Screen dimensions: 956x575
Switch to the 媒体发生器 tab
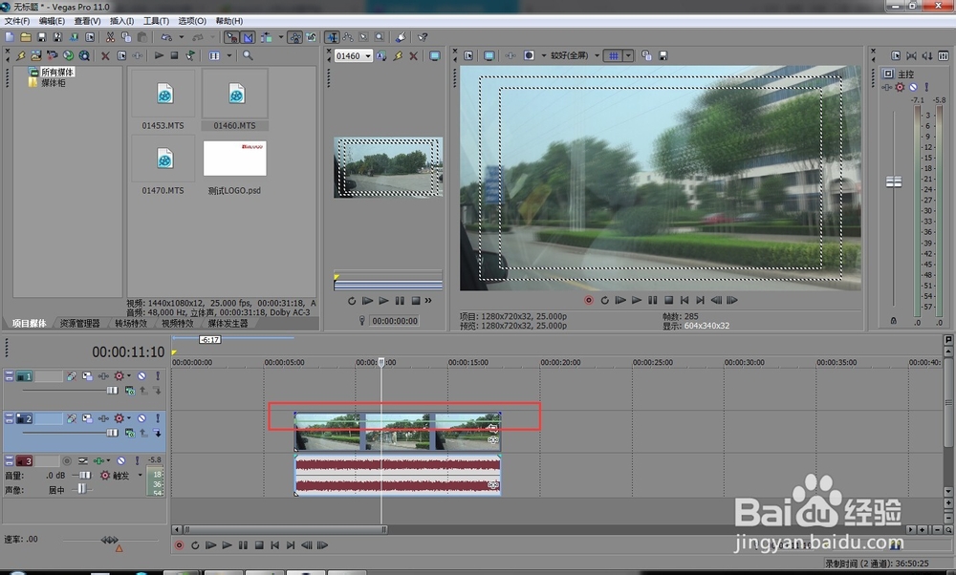pos(228,324)
